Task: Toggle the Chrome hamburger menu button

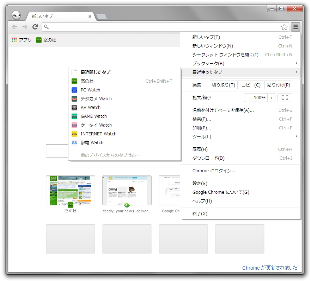Action: [x=295, y=27]
